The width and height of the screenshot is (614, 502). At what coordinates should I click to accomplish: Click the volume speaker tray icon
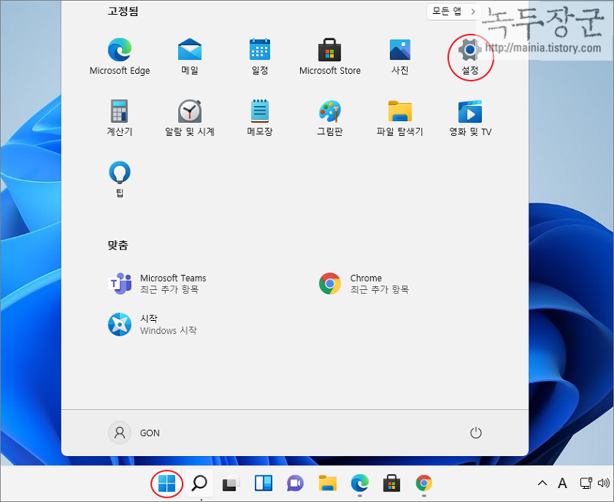[603, 483]
